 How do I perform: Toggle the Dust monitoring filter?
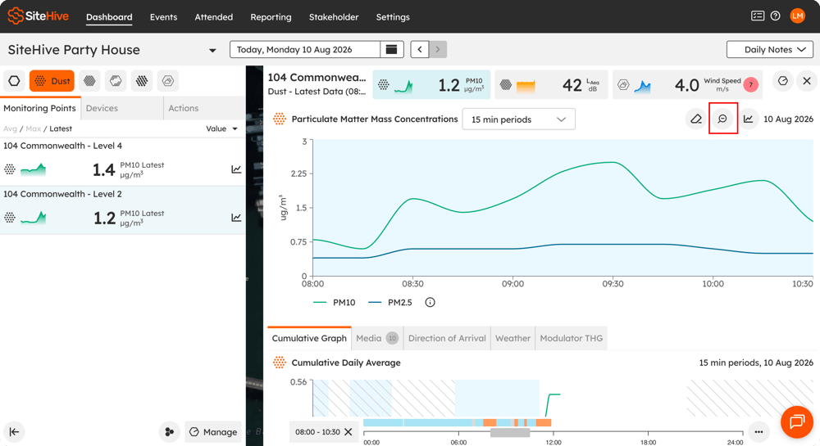click(52, 81)
